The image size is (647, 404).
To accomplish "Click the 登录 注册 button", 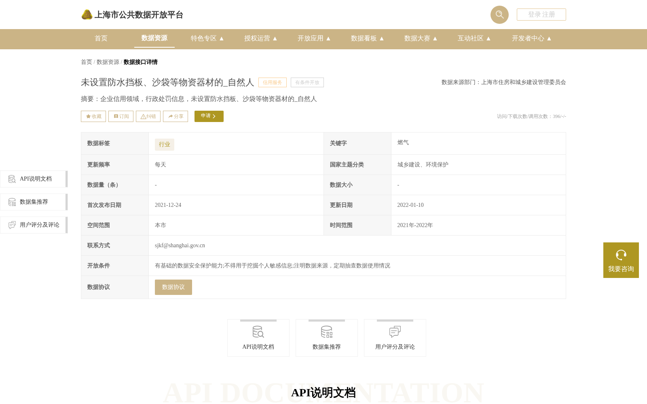I will (541, 15).
